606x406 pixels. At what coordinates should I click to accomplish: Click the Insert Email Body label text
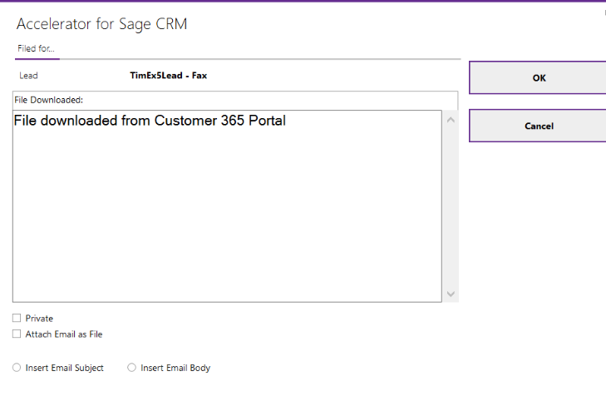point(175,368)
